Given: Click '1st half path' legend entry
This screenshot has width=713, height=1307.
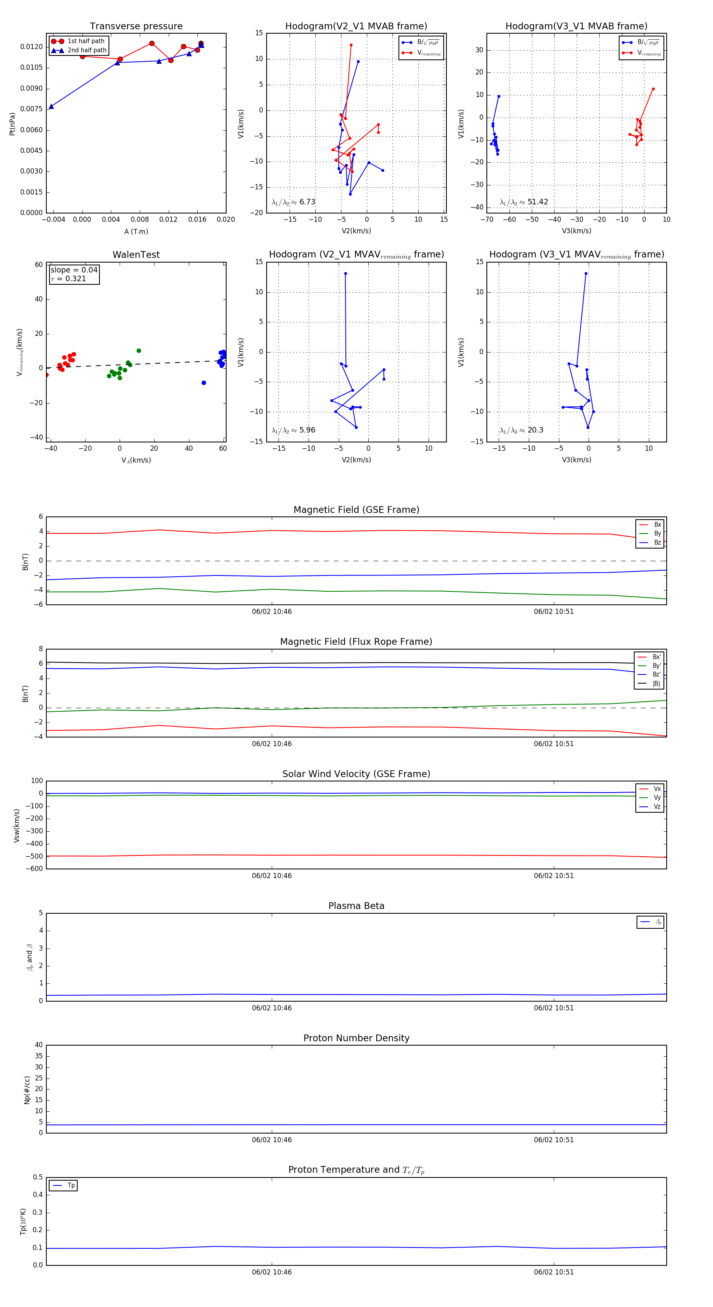Looking at the screenshot, I should click(79, 41).
